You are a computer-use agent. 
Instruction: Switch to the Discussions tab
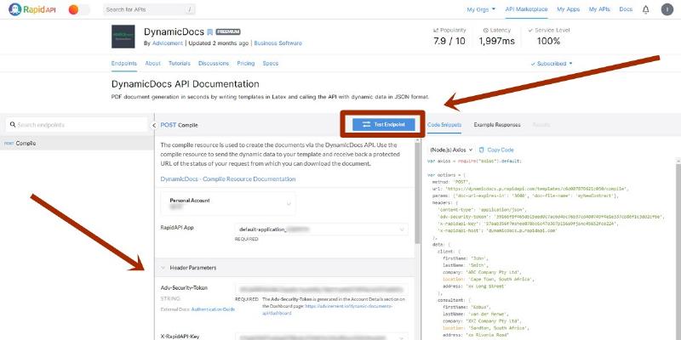214,63
